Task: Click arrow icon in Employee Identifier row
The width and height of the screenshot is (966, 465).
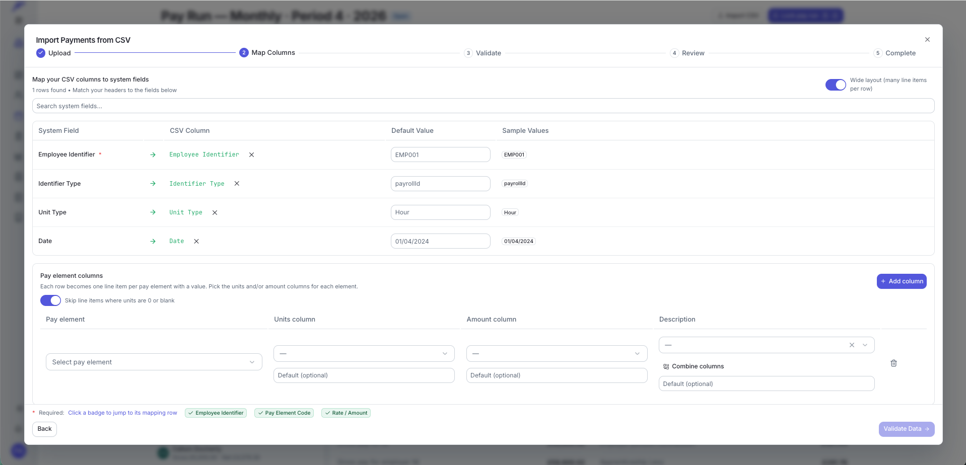Action: point(153,155)
